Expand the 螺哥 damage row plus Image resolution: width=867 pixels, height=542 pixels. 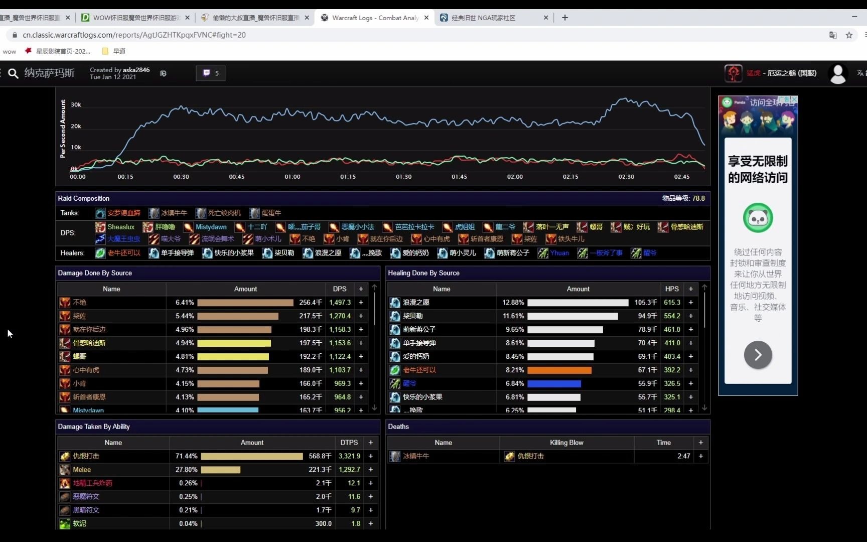pos(361,357)
